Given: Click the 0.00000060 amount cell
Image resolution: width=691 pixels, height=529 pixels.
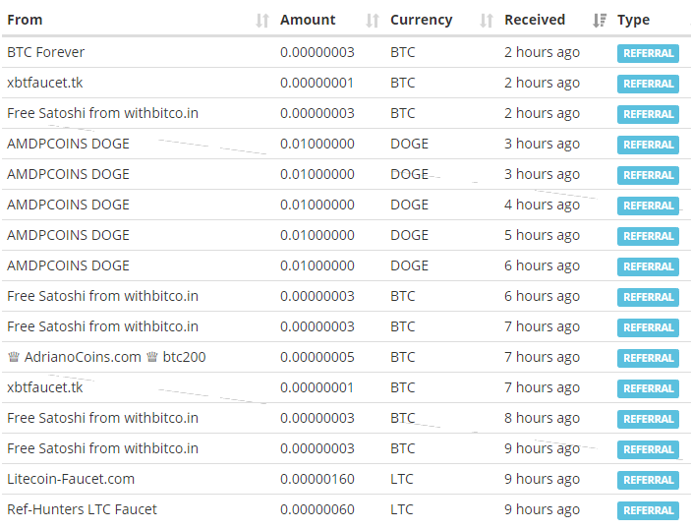Looking at the screenshot, I should 317,509.
